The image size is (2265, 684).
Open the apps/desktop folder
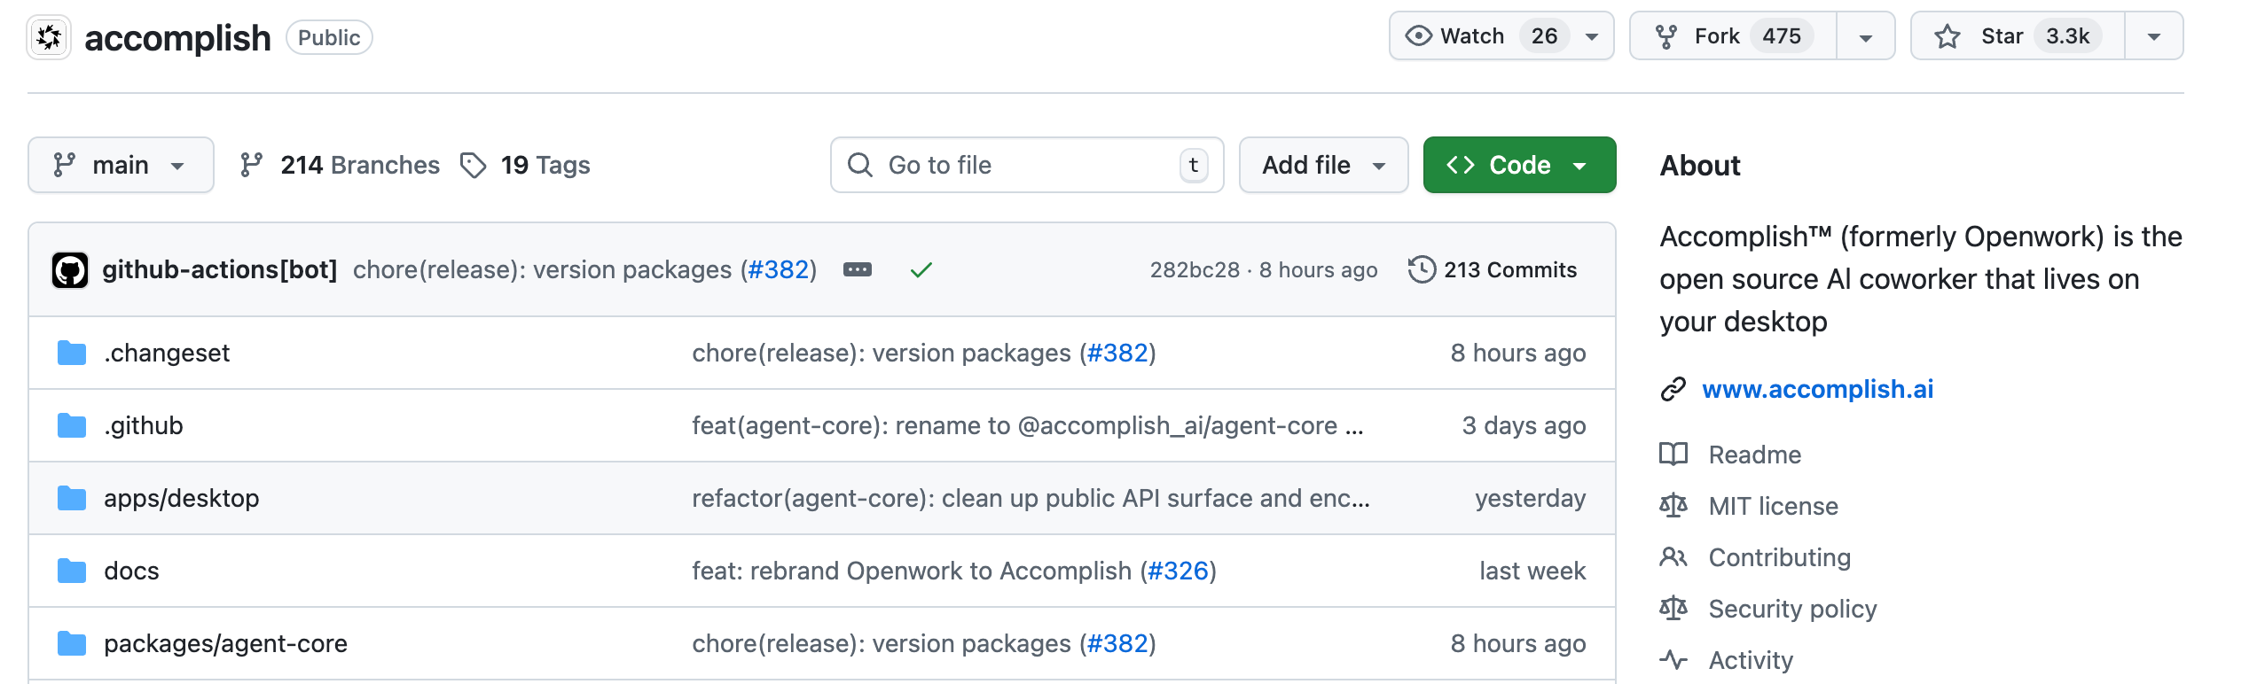[x=181, y=499]
